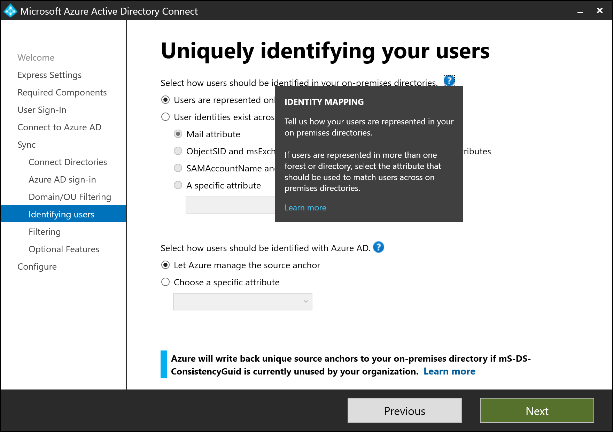Click Learn more in Identity Mapping tooltip

tap(305, 208)
